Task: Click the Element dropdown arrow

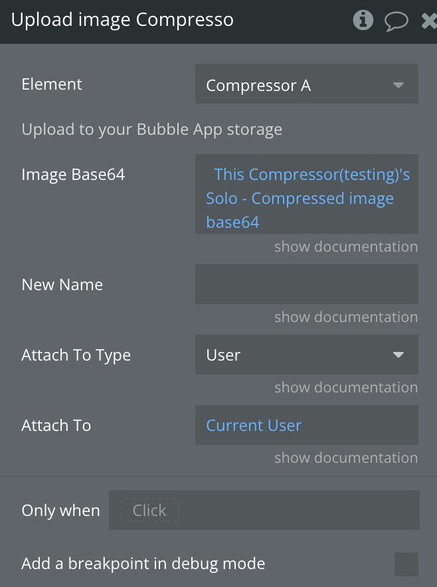Action: coord(398,85)
